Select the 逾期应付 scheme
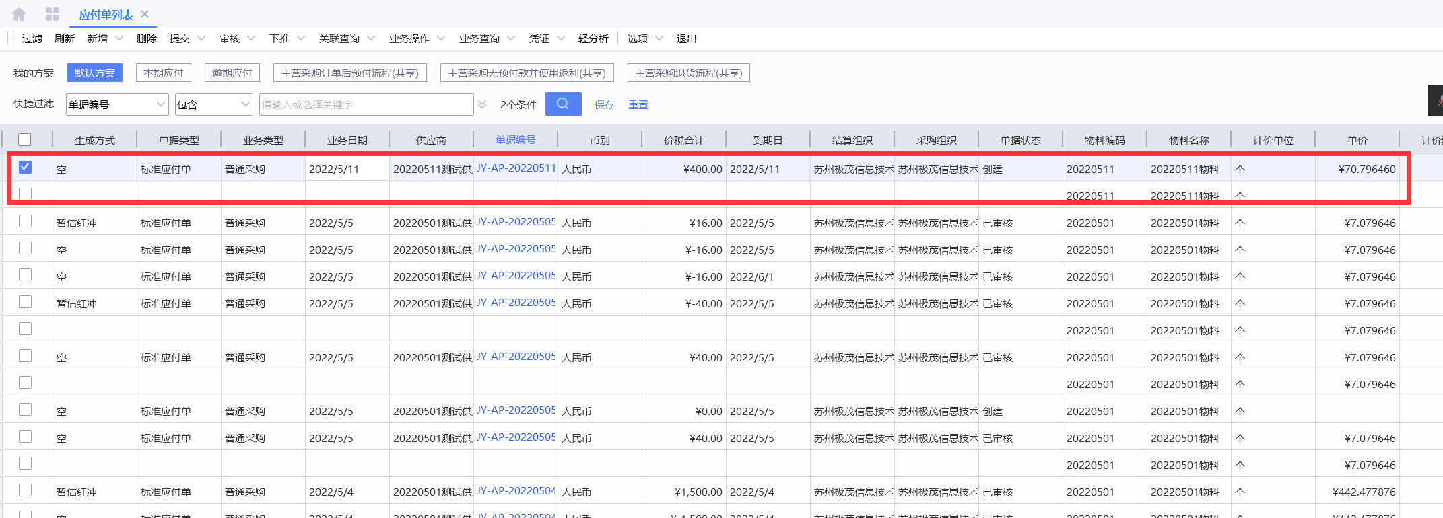Viewport: 1443px width, 518px height. [x=232, y=73]
